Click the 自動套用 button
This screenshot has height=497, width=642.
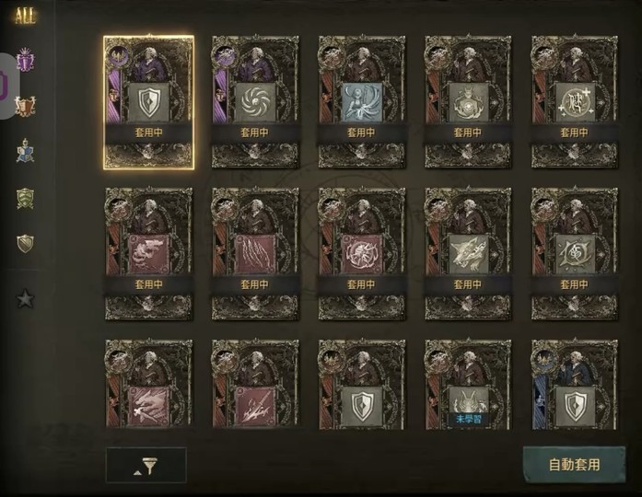pyautogui.click(x=574, y=465)
